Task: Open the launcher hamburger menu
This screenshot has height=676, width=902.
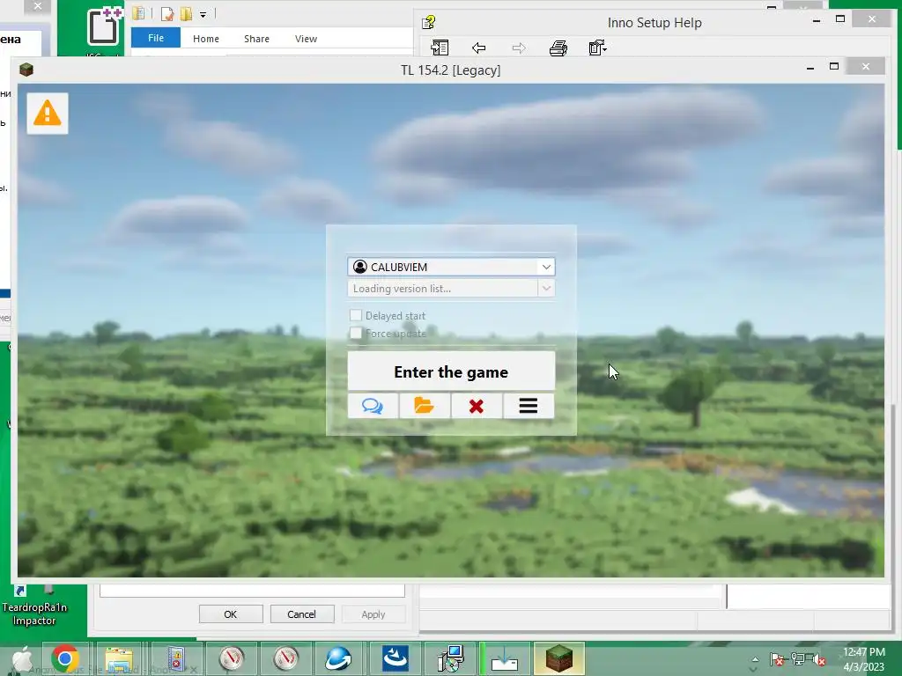Action: pos(529,407)
